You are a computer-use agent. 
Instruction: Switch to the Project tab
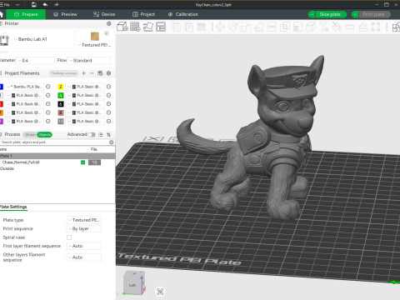pyautogui.click(x=143, y=14)
